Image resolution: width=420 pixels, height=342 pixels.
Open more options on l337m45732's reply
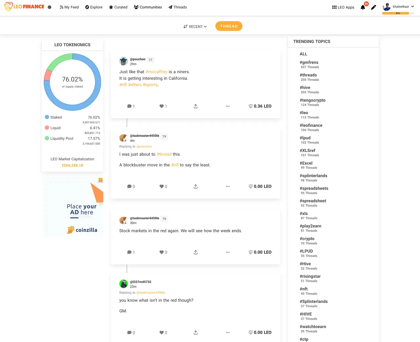pos(228,333)
